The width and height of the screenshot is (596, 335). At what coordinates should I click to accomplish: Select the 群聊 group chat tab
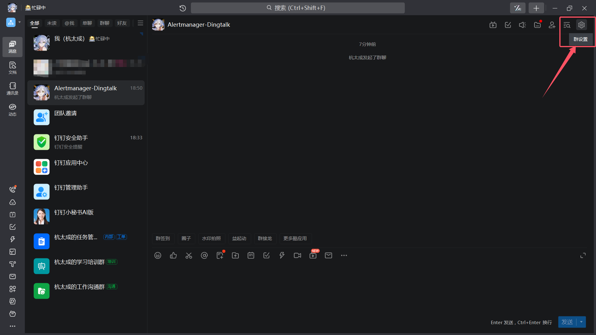point(105,23)
